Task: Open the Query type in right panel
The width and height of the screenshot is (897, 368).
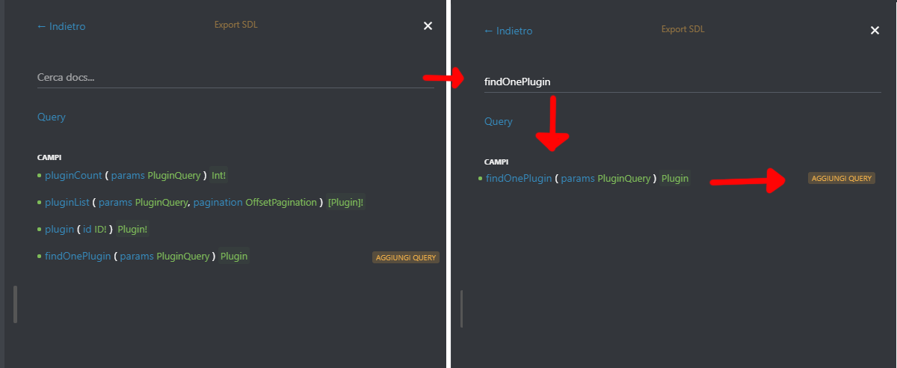Action: 499,121
